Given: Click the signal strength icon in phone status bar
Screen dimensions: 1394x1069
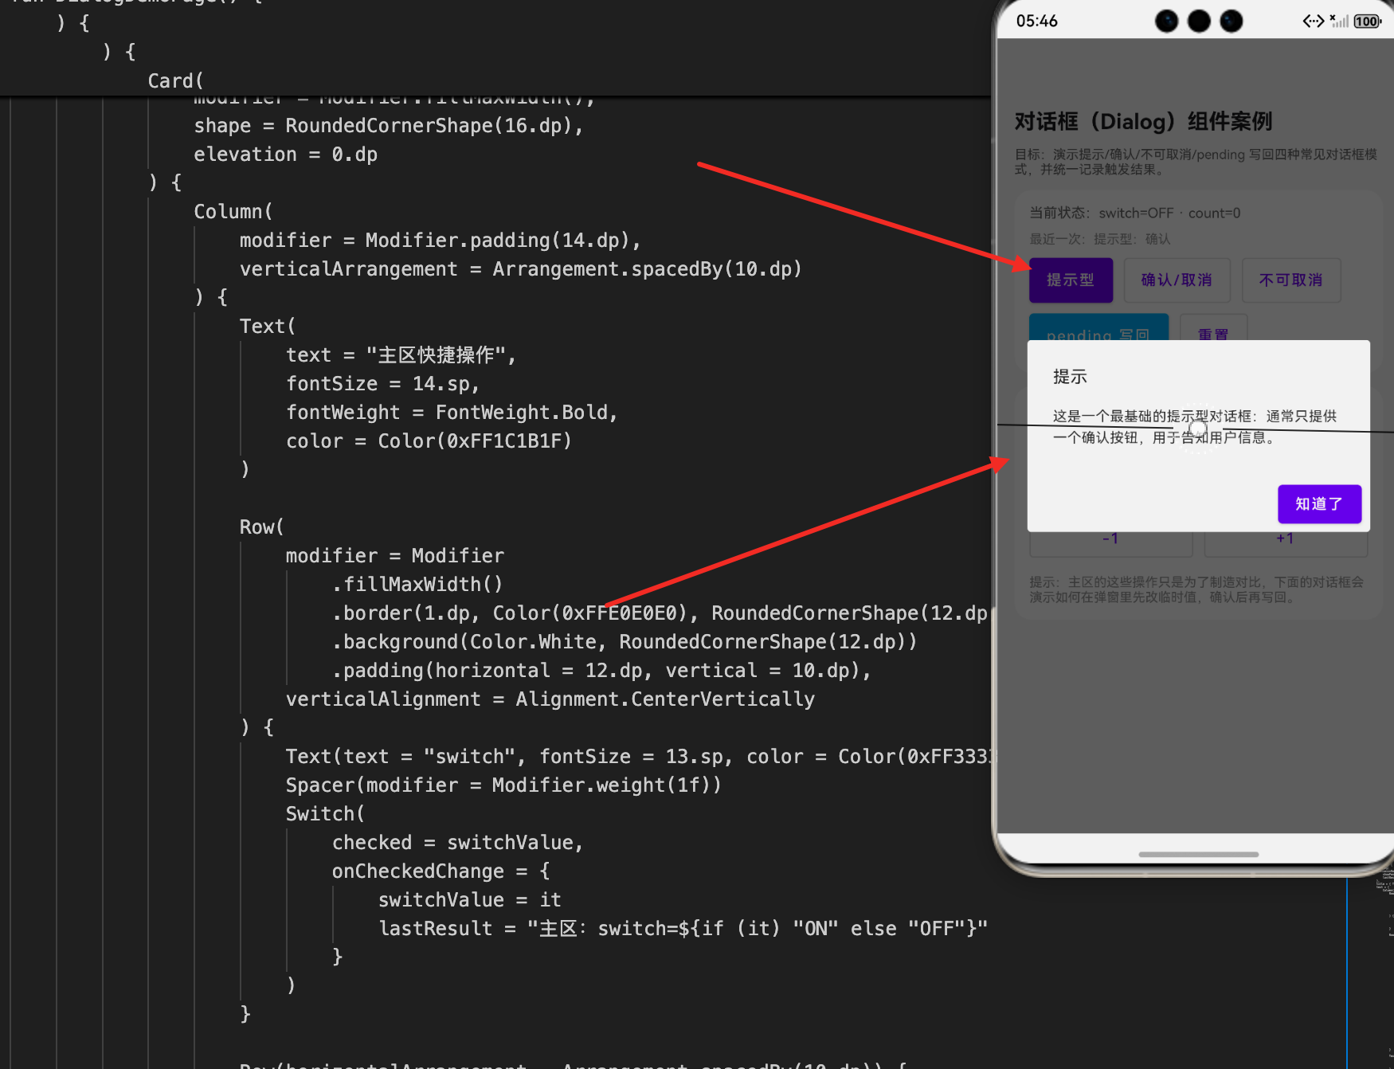Looking at the screenshot, I should [1339, 22].
